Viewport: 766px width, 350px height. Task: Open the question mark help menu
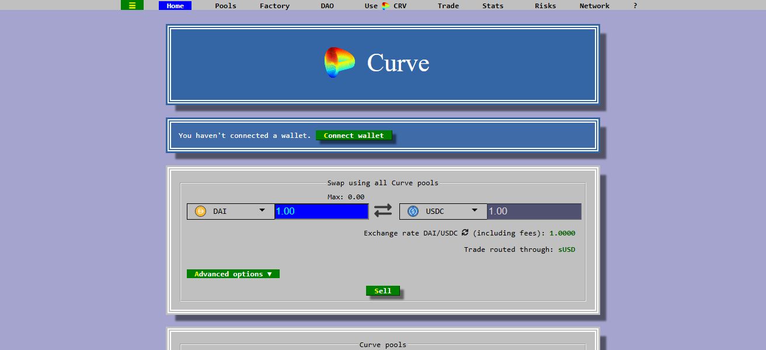tap(635, 6)
